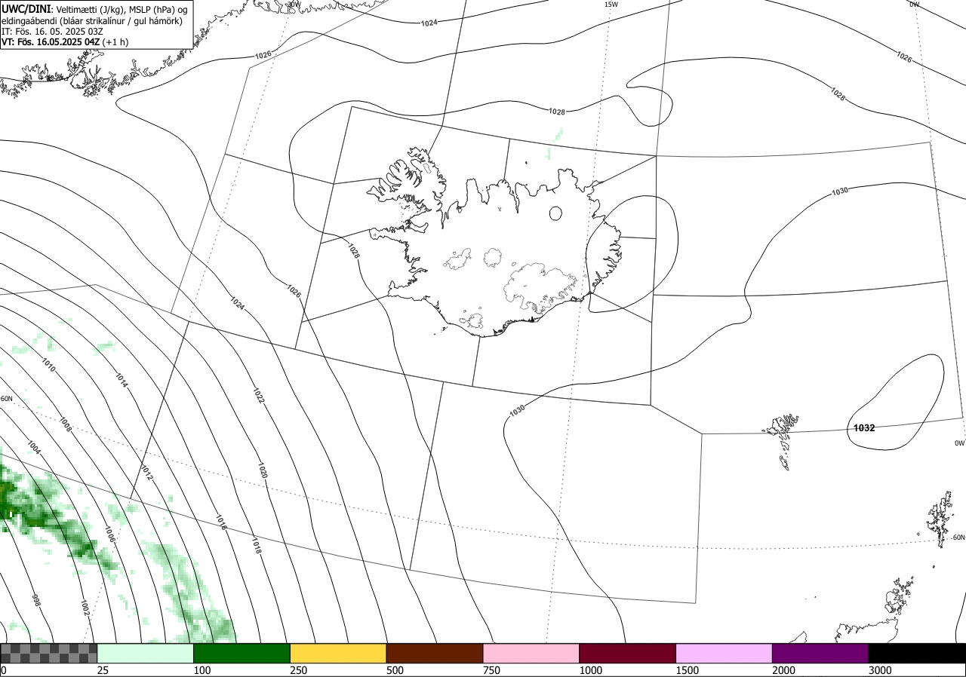Choose the lilac 1500–2000 legend swatch

pyautogui.click(x=724, y=653)
